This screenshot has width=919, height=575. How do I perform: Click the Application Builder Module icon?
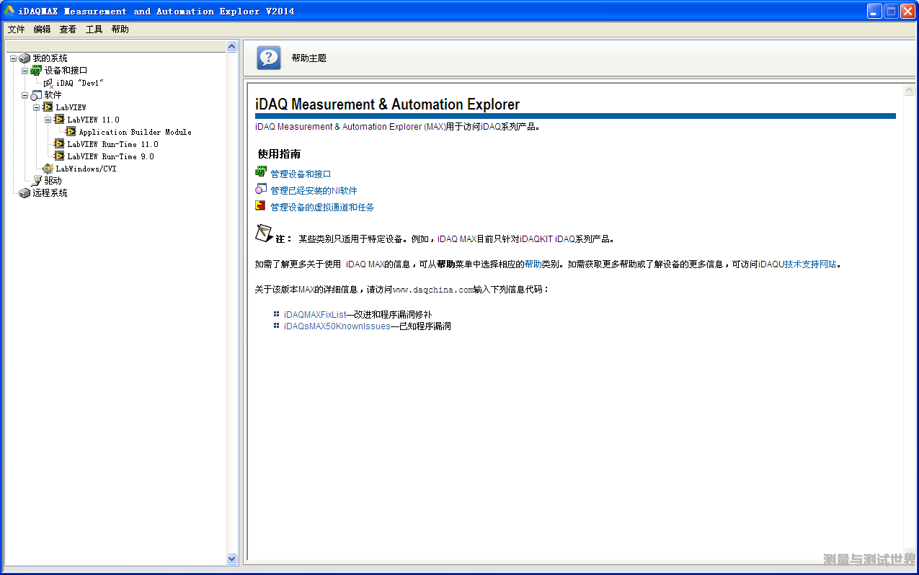pos(71,132)
